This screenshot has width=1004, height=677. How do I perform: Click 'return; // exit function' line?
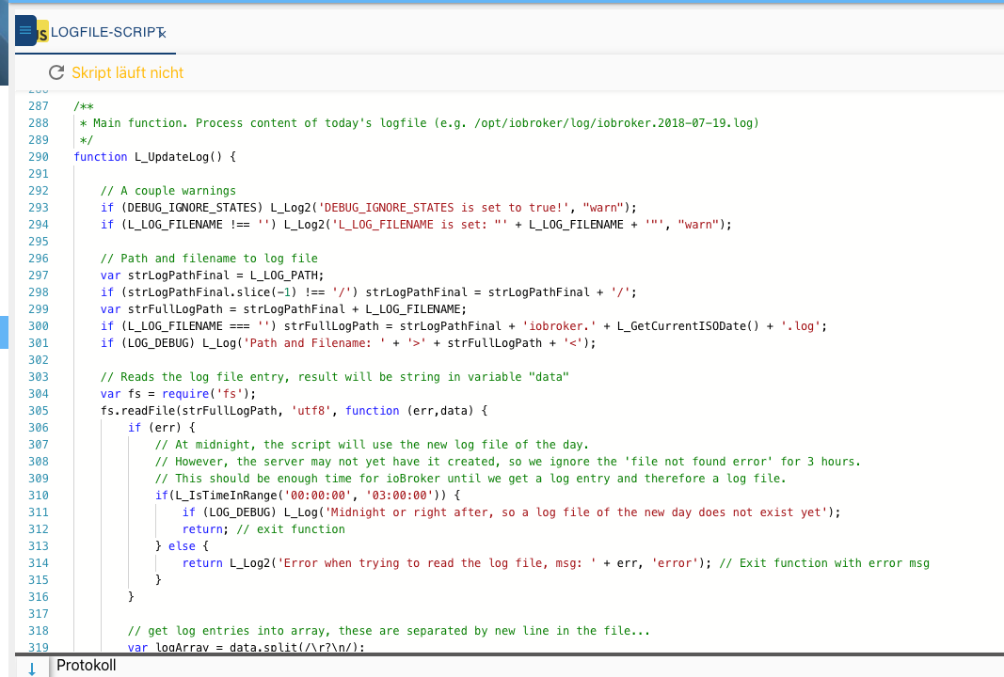tap(263, 529)
